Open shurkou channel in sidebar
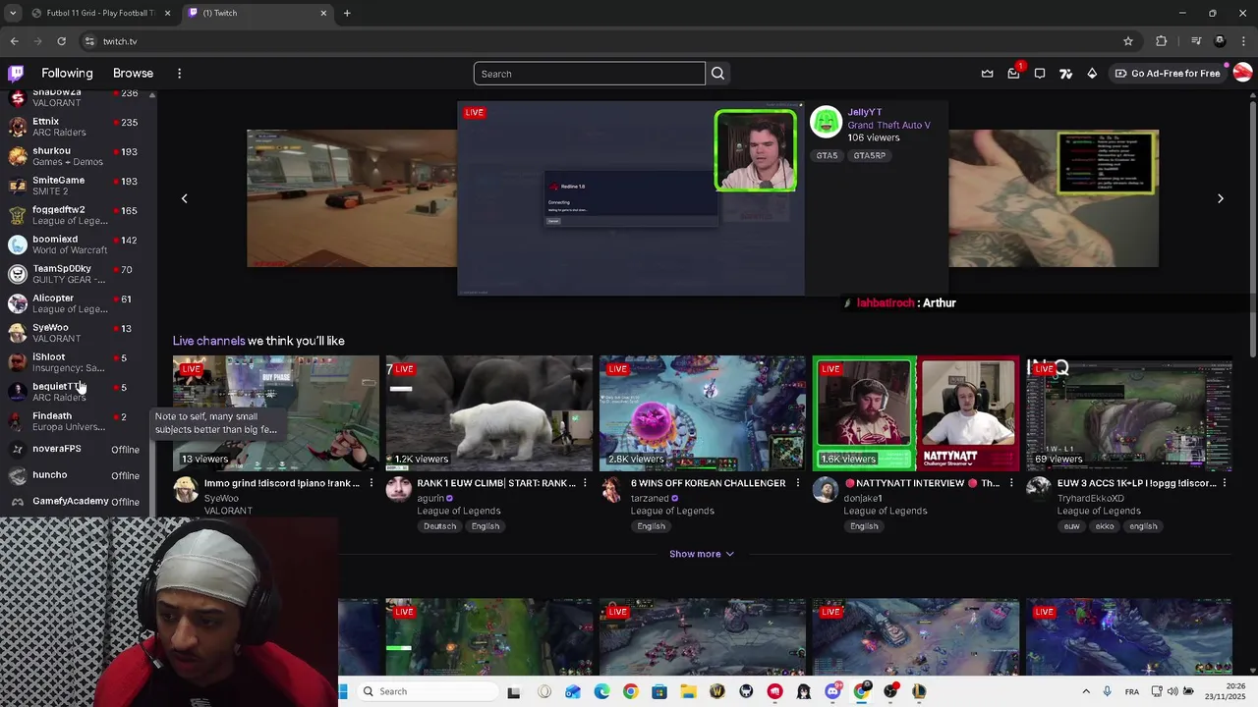This screenshot has height=707, width=1258. click(x=76, y=156)
